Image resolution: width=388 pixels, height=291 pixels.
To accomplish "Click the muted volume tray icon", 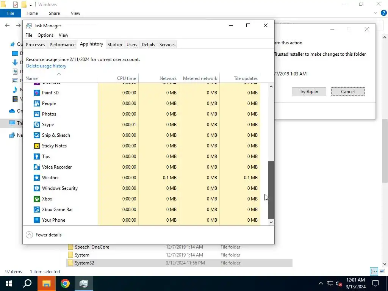I will pos(339,283).
